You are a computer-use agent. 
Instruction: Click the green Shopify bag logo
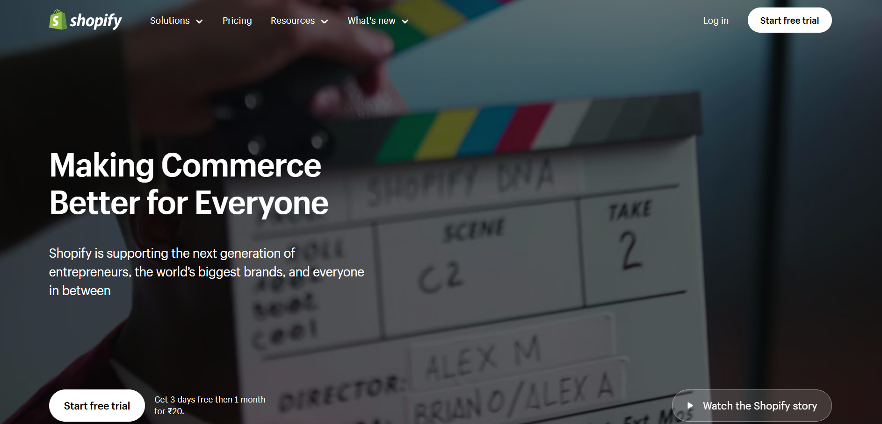tap(58, 20)
